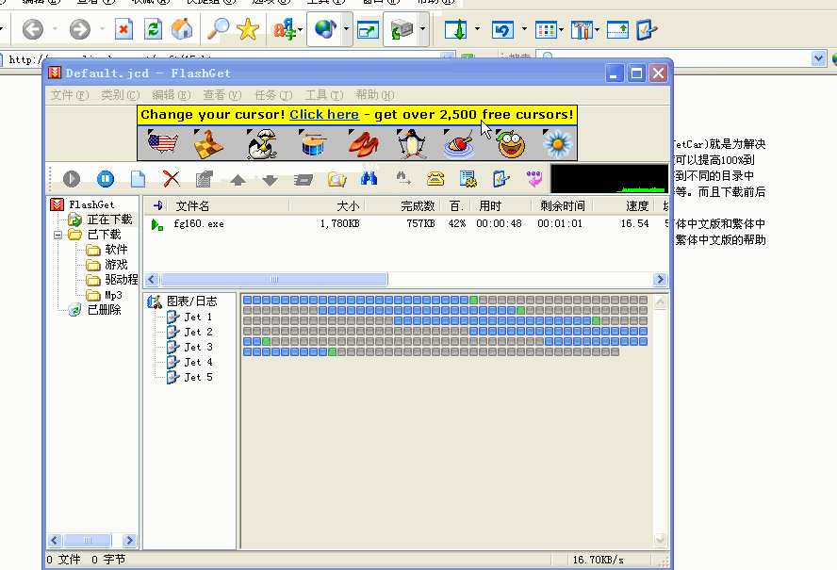This screenshot has width=837, height=570.
Task: Click the browser's Refresh icon
Action: tap(154, 29)
